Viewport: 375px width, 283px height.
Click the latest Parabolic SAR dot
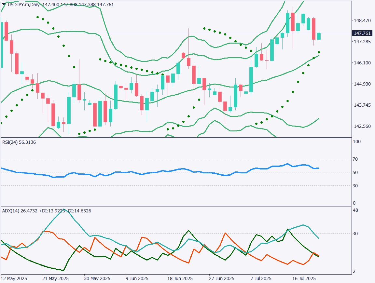[319, 52]
